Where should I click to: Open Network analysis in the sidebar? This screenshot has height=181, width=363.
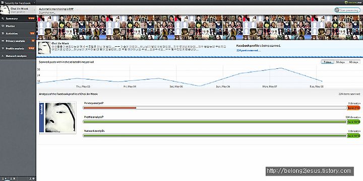coord(18,56)
